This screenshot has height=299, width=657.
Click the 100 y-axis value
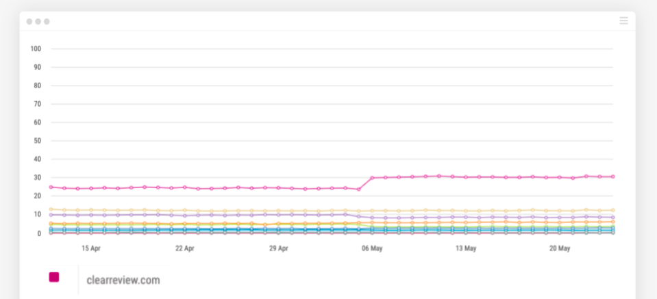pos(36,49)
